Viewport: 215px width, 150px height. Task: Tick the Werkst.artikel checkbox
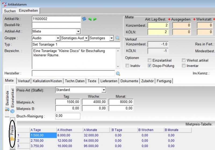click(184, 60)
